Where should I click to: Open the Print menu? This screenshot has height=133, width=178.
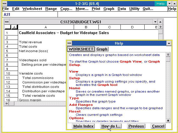[x=96, y=9]
